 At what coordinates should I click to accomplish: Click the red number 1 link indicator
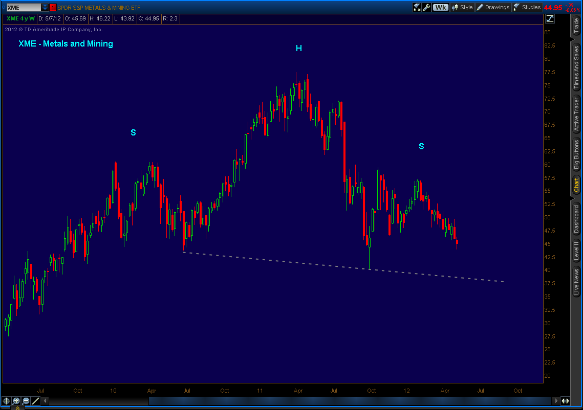pos(53,8)
